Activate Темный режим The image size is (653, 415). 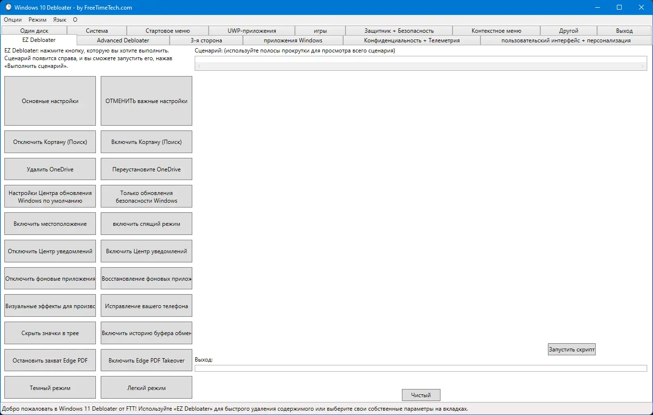[50, 388]
